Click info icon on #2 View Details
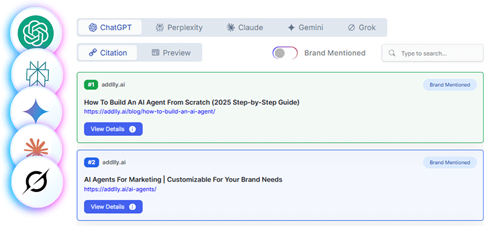Screen dimensions: 485x226 [132, 207]
